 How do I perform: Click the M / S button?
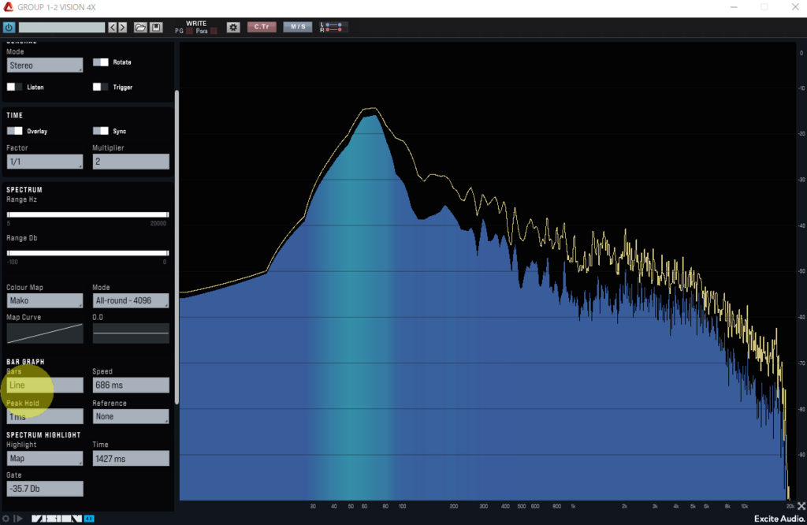click(297, 28)
